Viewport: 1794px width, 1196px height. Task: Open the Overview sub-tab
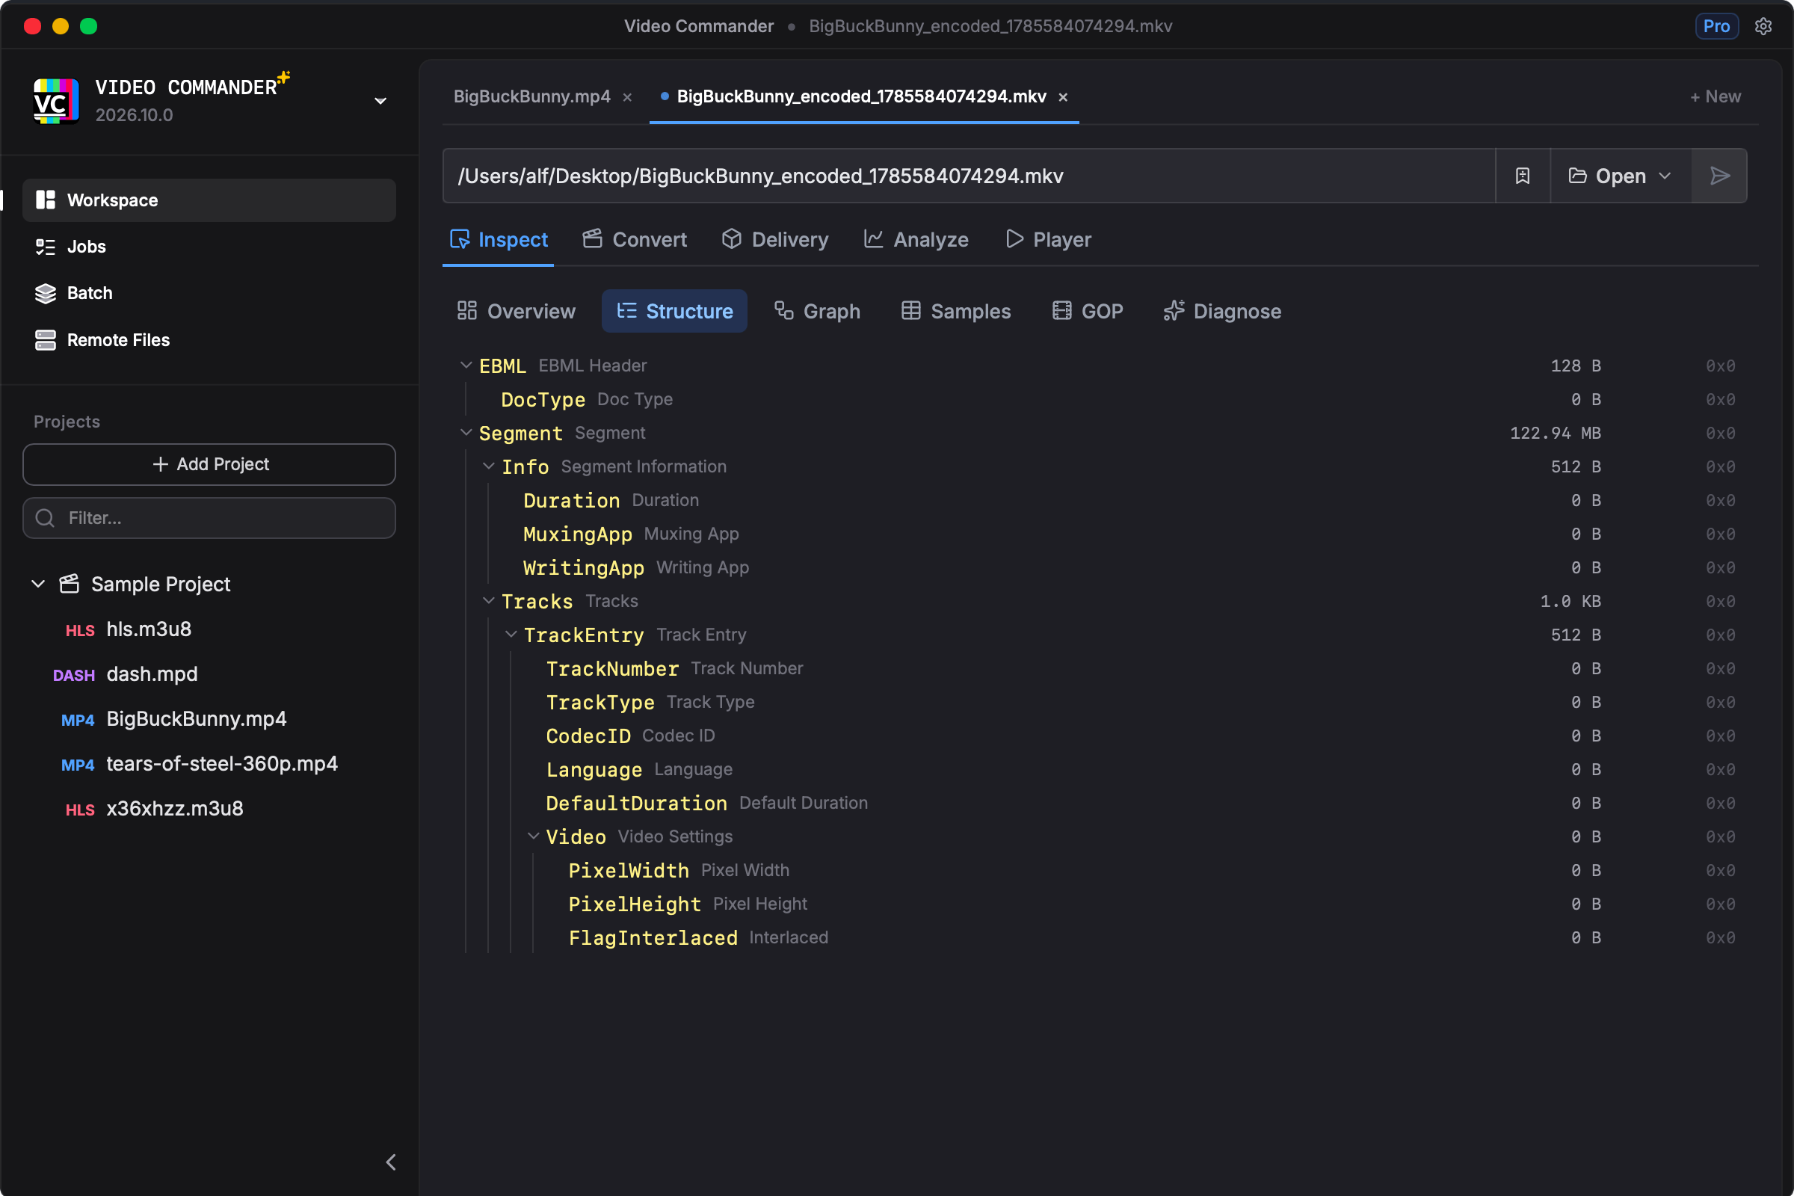click(517, 311)
